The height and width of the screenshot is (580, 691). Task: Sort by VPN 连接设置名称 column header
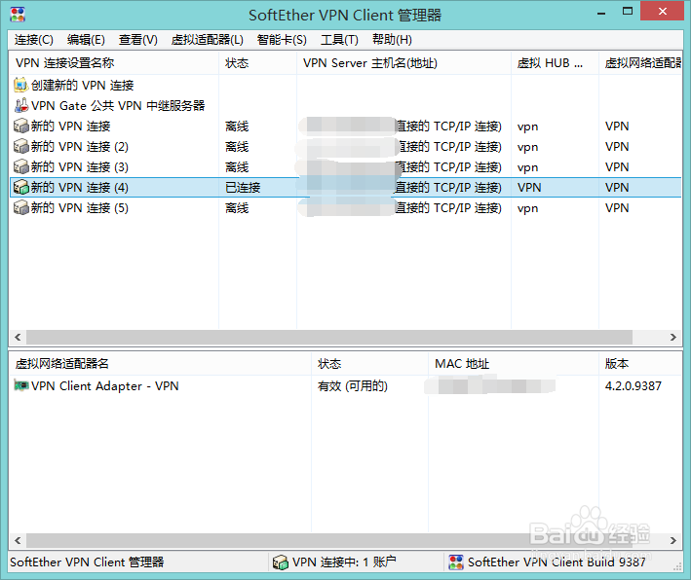click(x=114, y=63)
